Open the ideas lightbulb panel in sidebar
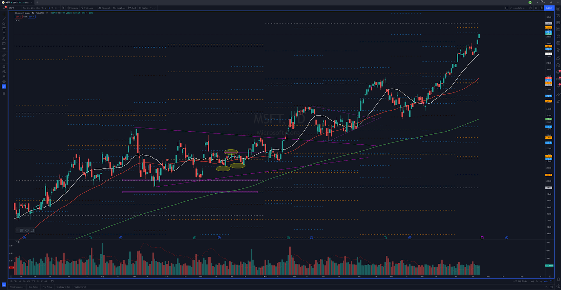Image resolution: width=561 pixels, height=290 pixels. tap(558, 50)
